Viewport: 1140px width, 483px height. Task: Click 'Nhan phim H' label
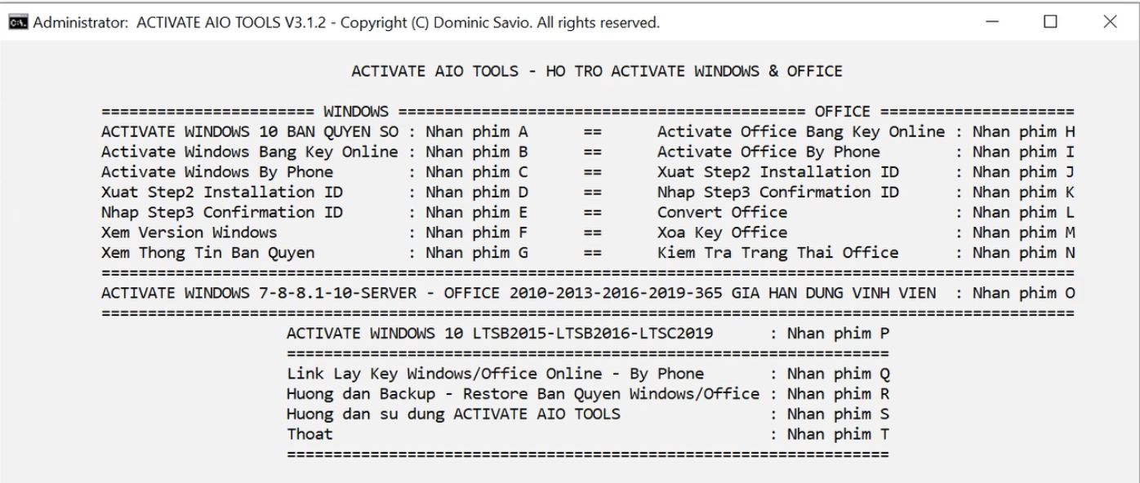tap(1023, 131)
